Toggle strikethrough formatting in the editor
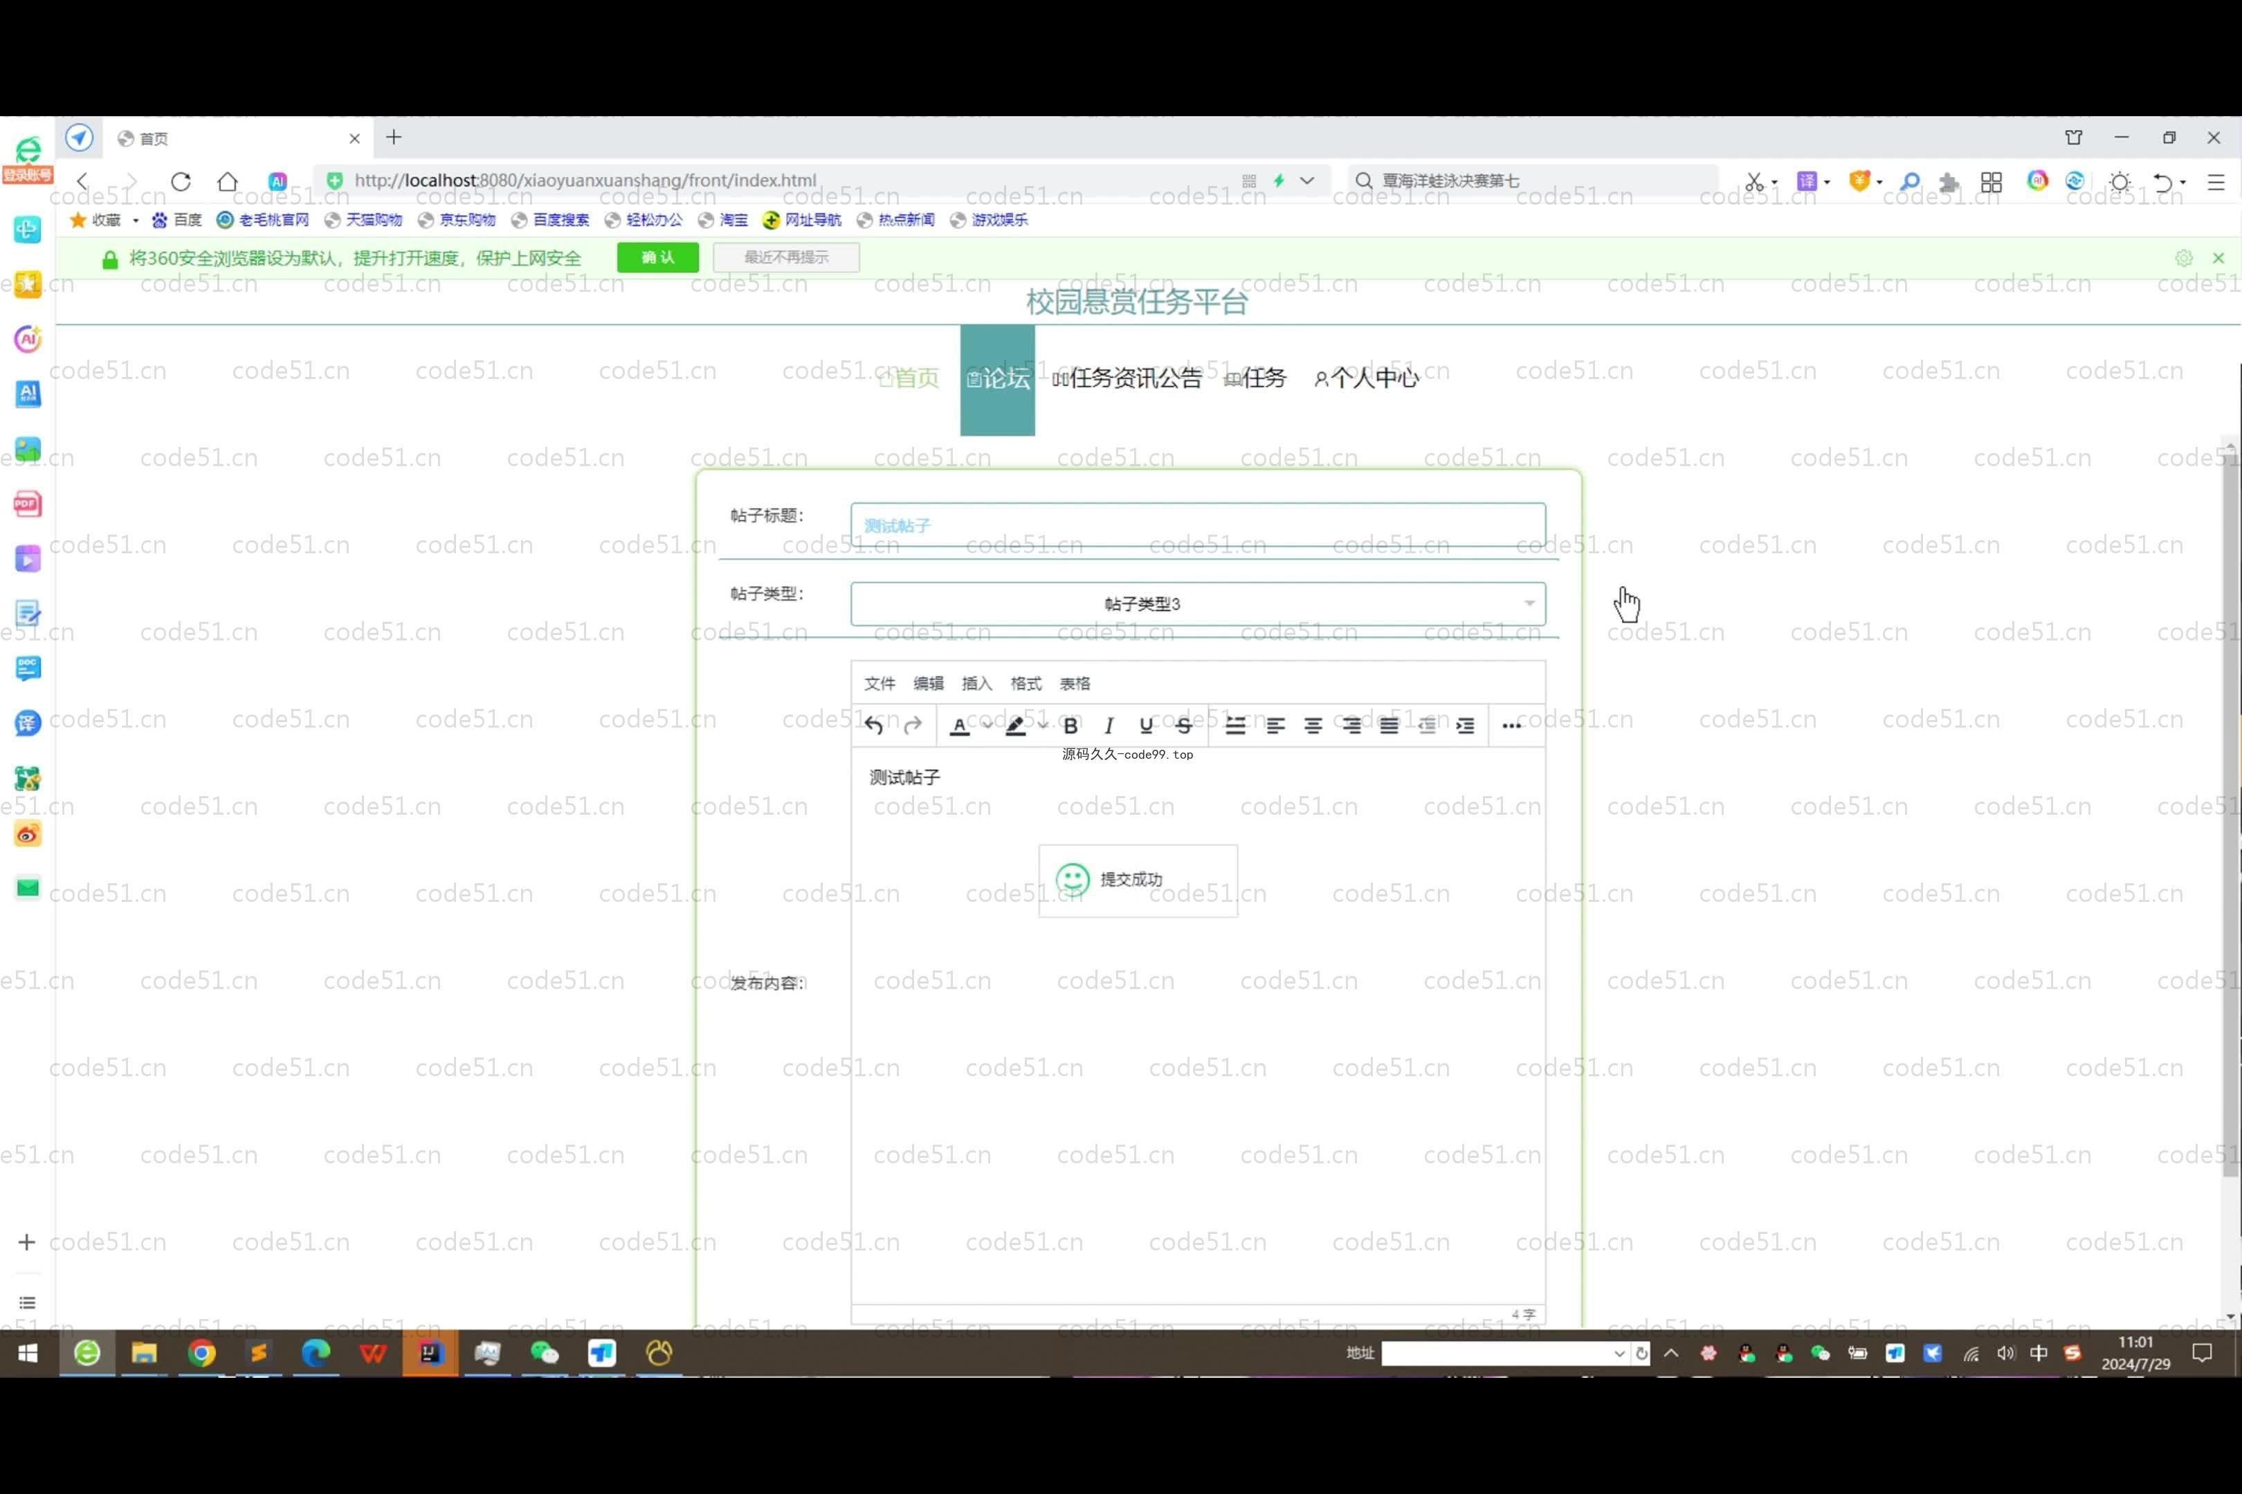The width and height of the screenshot is (2242, 1494). pos(1184,726)
